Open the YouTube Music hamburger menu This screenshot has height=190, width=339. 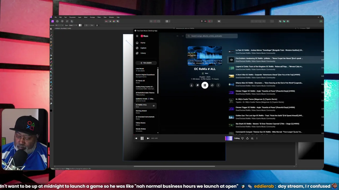pos(137,36)
